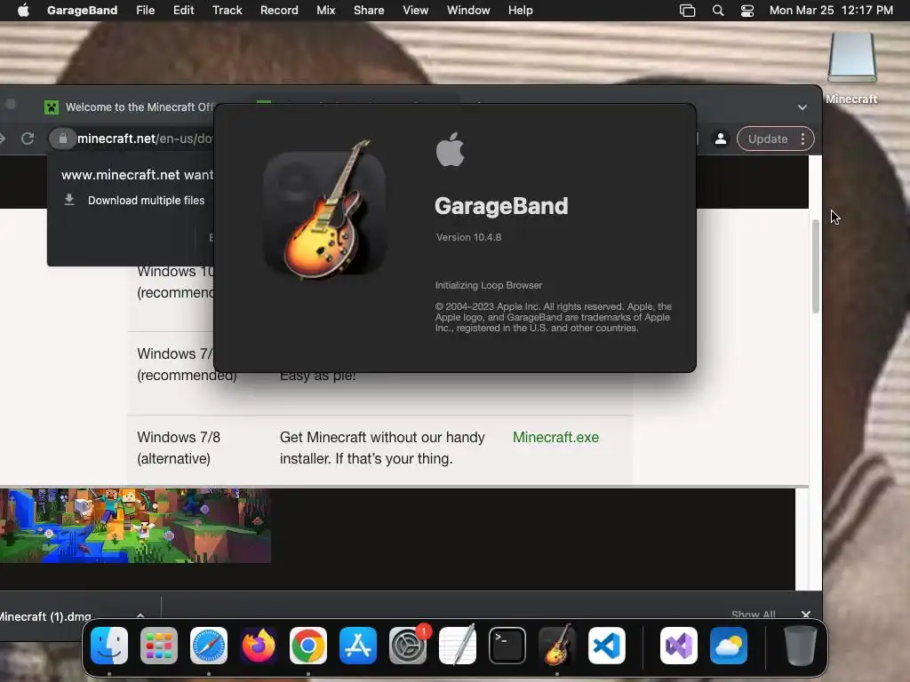Click Version 10.4.8 text in splash
Screen dimensions: 910x682
(x=468, y=237)
